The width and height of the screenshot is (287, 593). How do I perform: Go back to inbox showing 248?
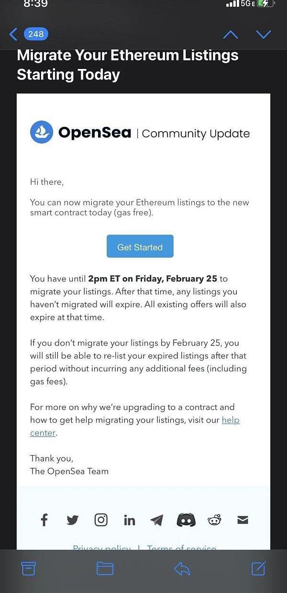[29, 34]
